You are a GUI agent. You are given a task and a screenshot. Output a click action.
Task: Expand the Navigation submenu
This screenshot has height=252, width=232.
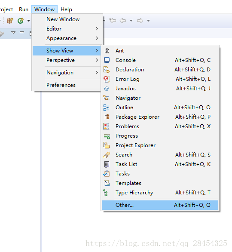pyautogui.click(x=67, y=73)
